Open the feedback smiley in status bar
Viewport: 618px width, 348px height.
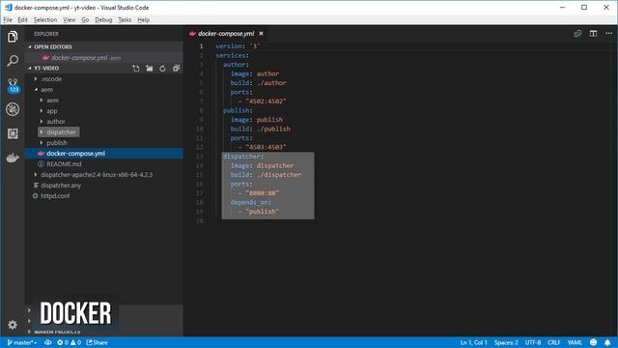click(x=593, y=342)
